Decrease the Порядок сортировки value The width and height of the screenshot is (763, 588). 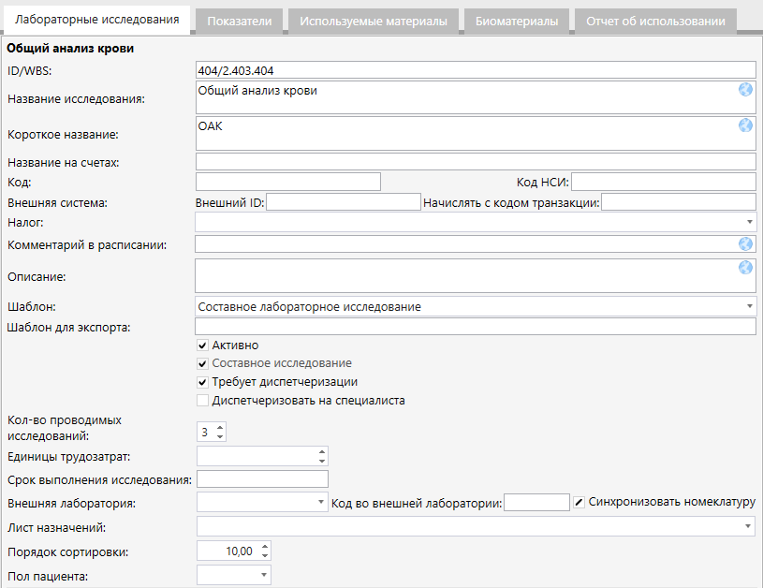(265, 556)
